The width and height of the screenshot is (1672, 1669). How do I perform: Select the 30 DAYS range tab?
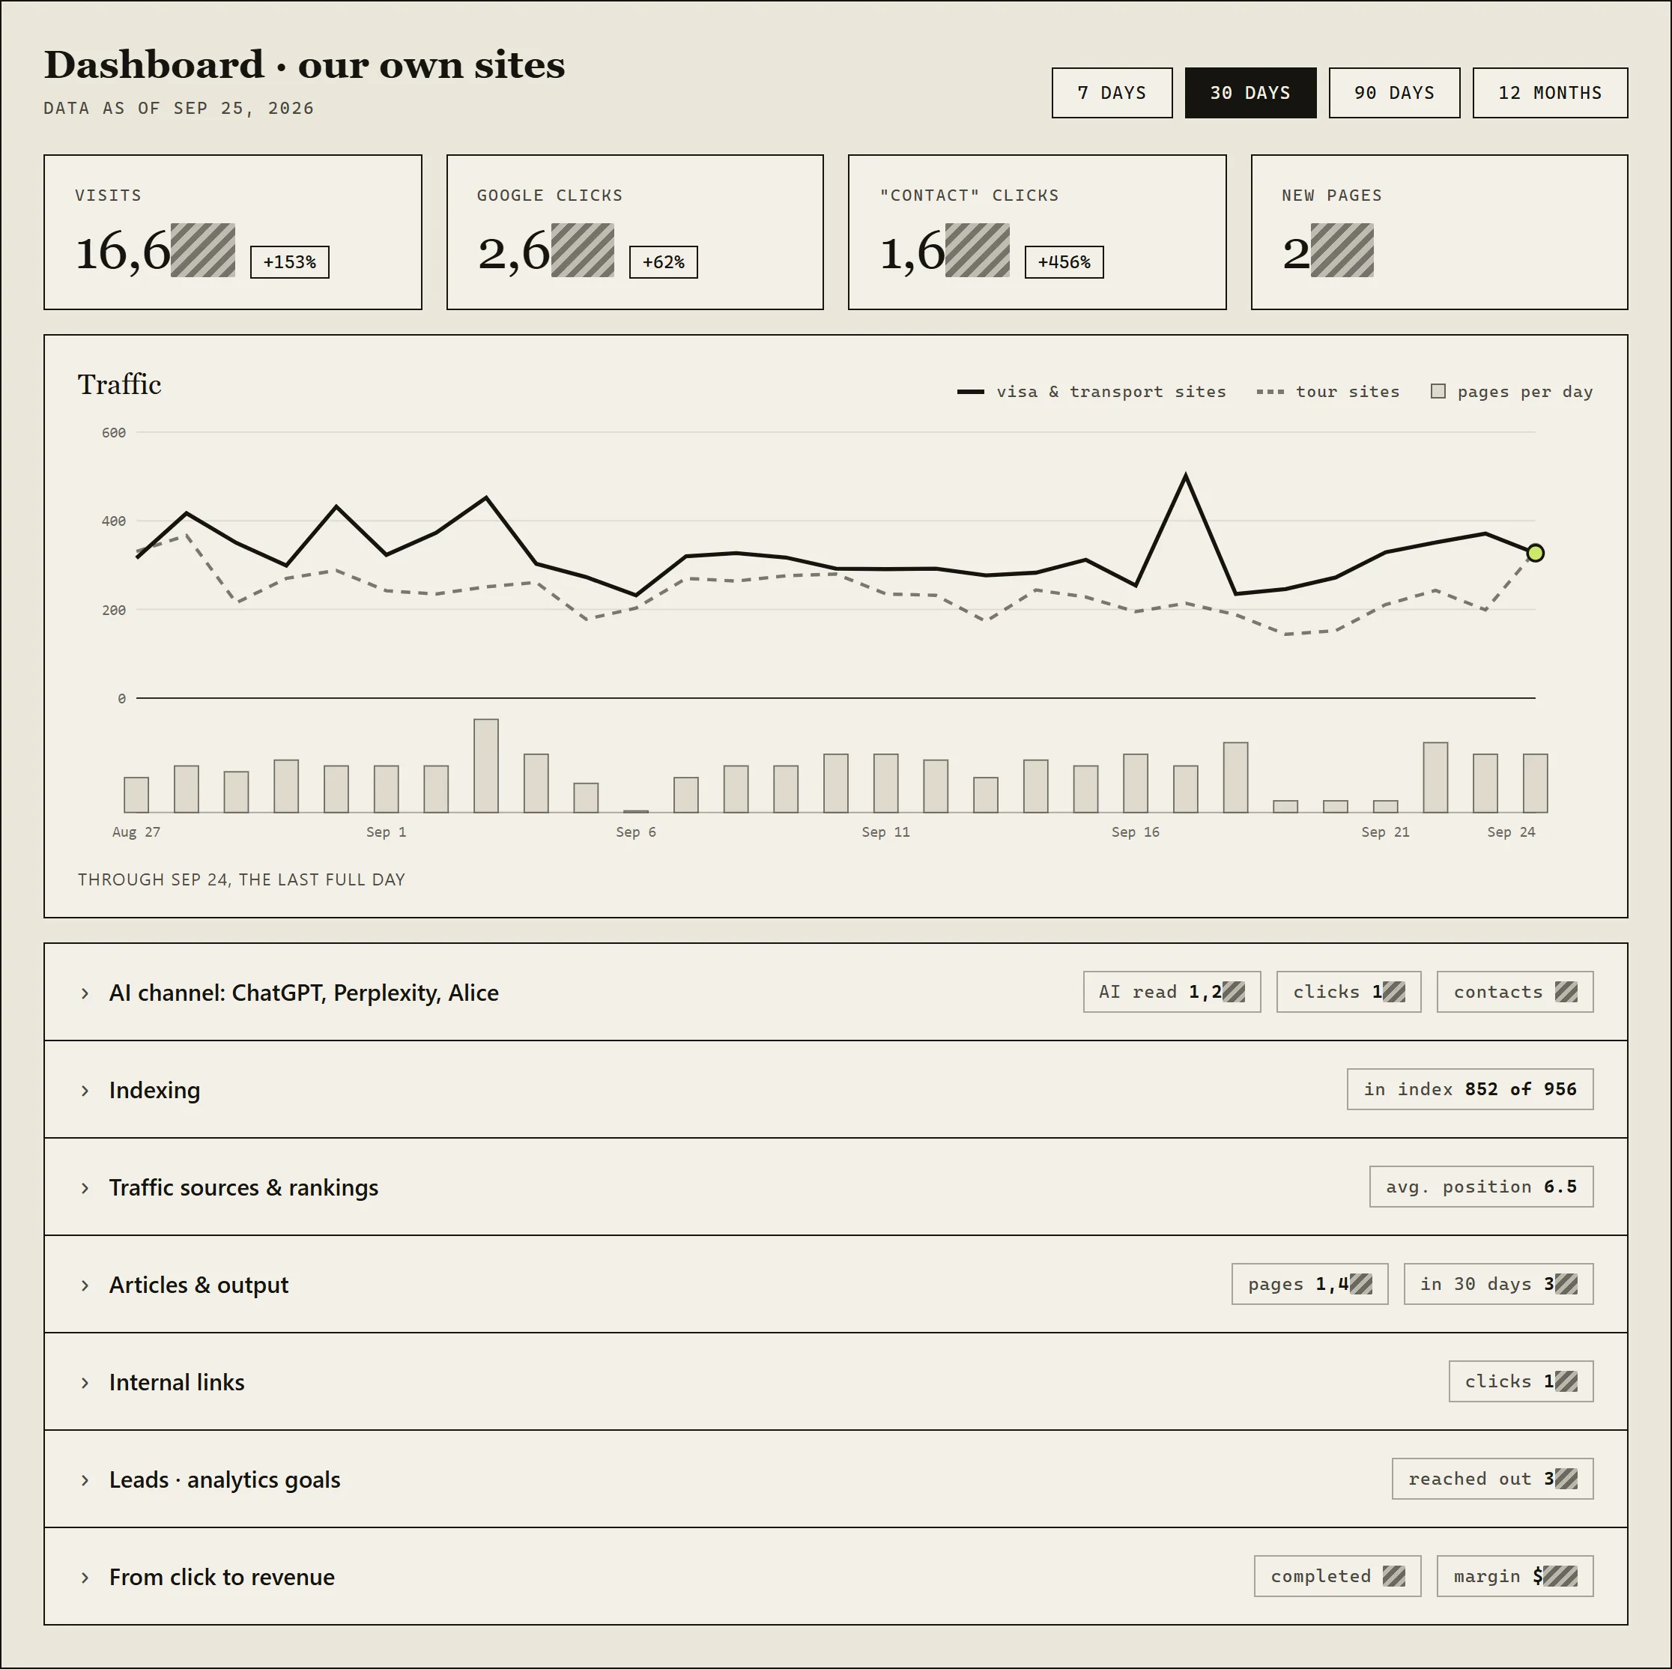click(1250, 93)
